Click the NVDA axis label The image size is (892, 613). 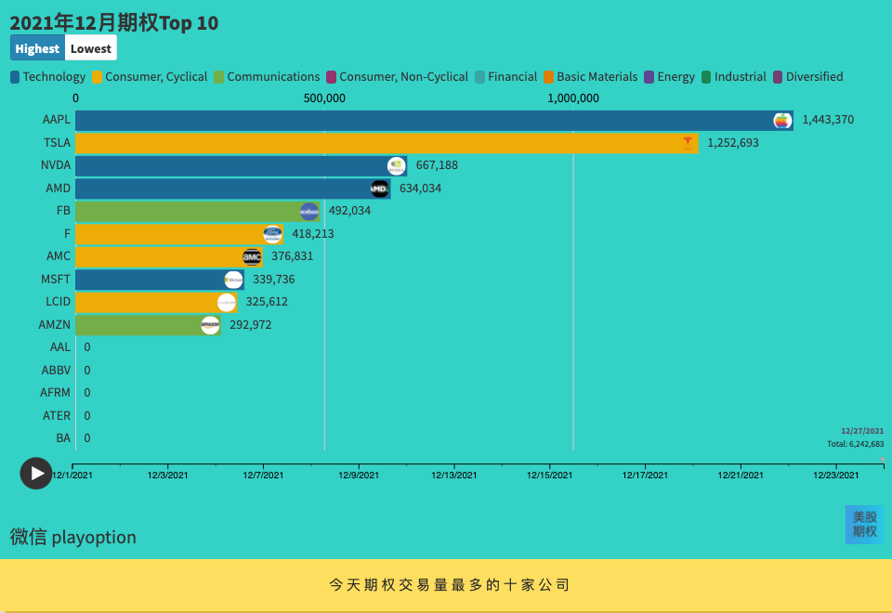(56, 165)
